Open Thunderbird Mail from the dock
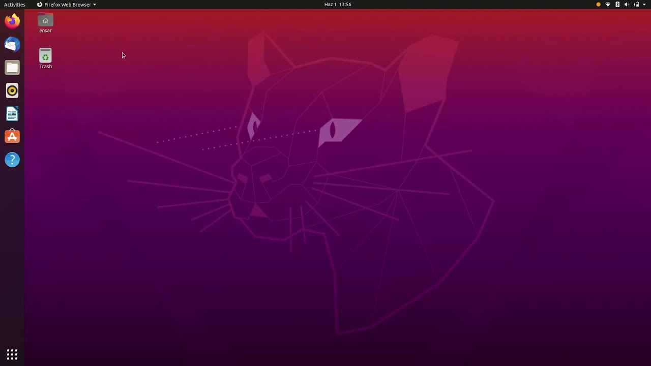Image resolution: width=651 pixels, height=366 pixels. pyautogui.click(x=12, y=44)
